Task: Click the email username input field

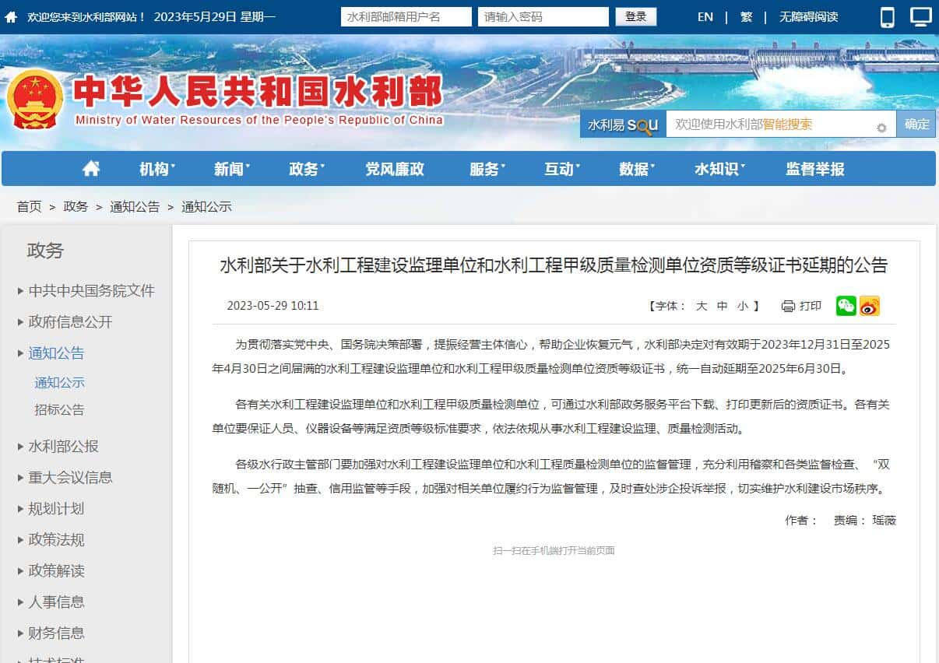Action: [x=406, y=17]
